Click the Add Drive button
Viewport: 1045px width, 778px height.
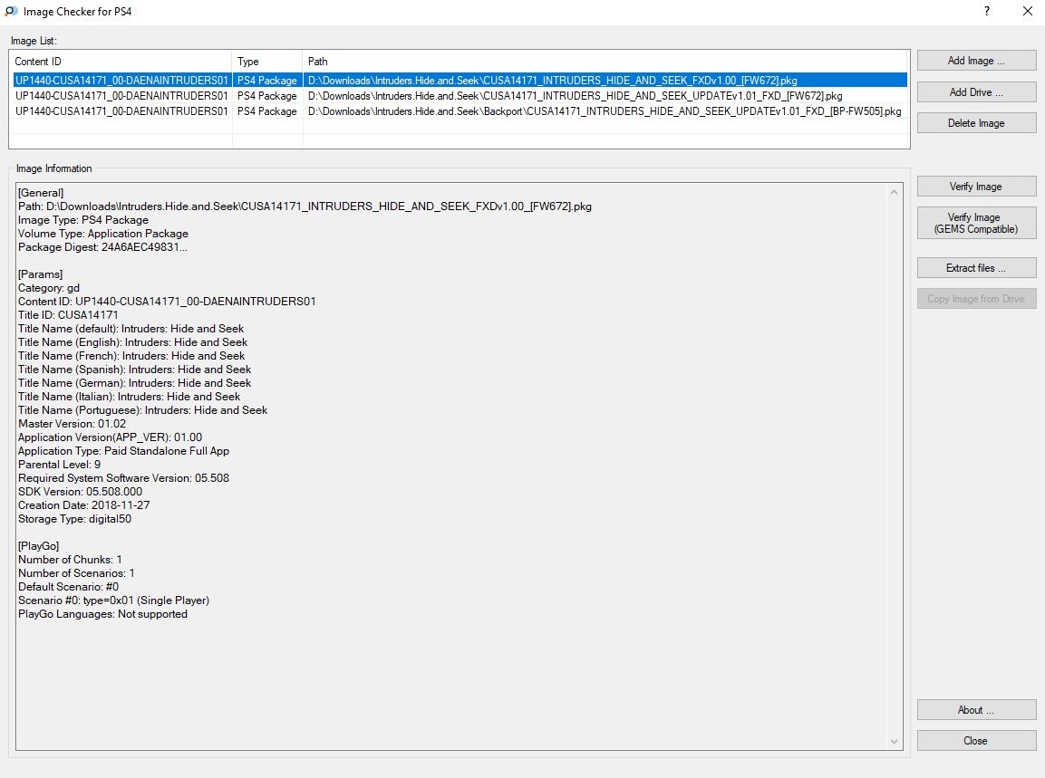tap(976, 91)
